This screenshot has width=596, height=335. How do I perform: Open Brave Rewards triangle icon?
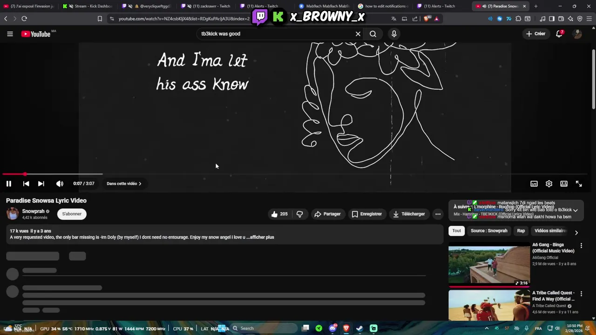[x=436, y=19]
